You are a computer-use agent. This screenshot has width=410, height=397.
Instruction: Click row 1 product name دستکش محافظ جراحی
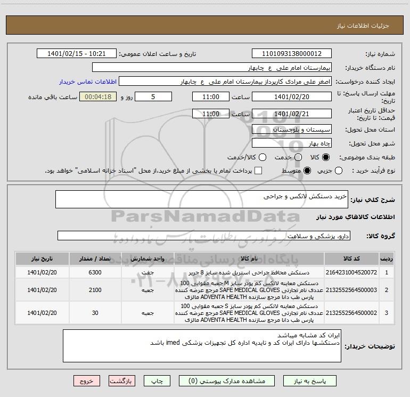(x=249, y=273)
